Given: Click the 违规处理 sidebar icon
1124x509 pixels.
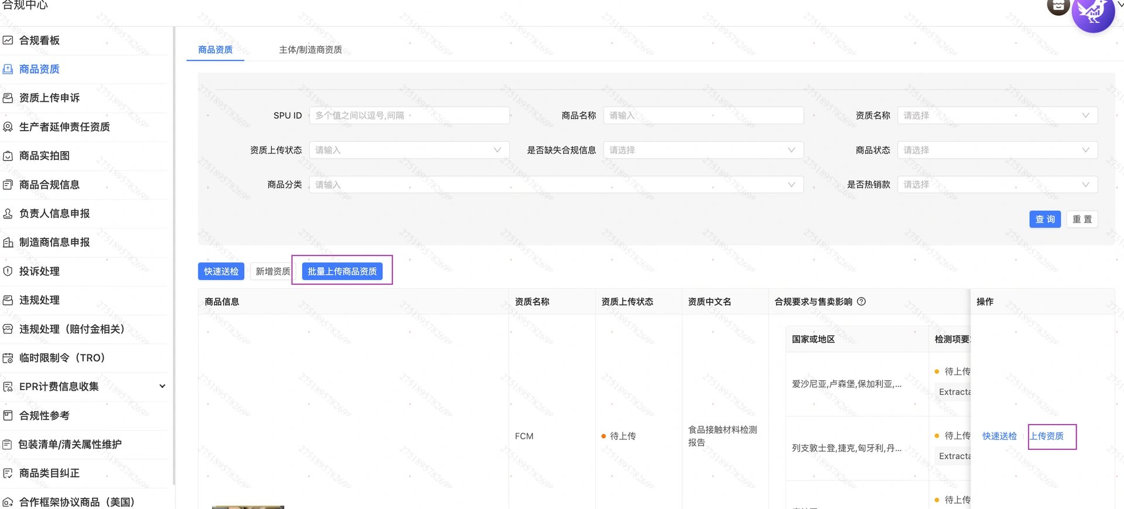Looking at the screenshot, I should click(x=8, y=300).
